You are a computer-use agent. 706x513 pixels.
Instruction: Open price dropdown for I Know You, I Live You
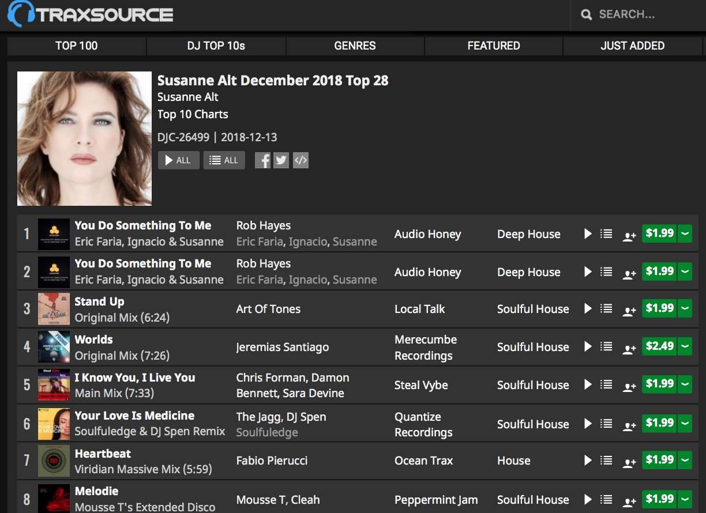pos(685,384)
